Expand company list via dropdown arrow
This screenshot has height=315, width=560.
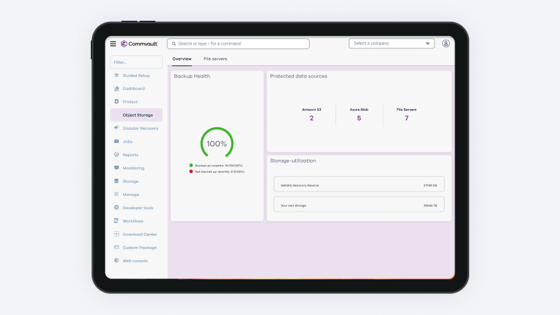point(428,43)
